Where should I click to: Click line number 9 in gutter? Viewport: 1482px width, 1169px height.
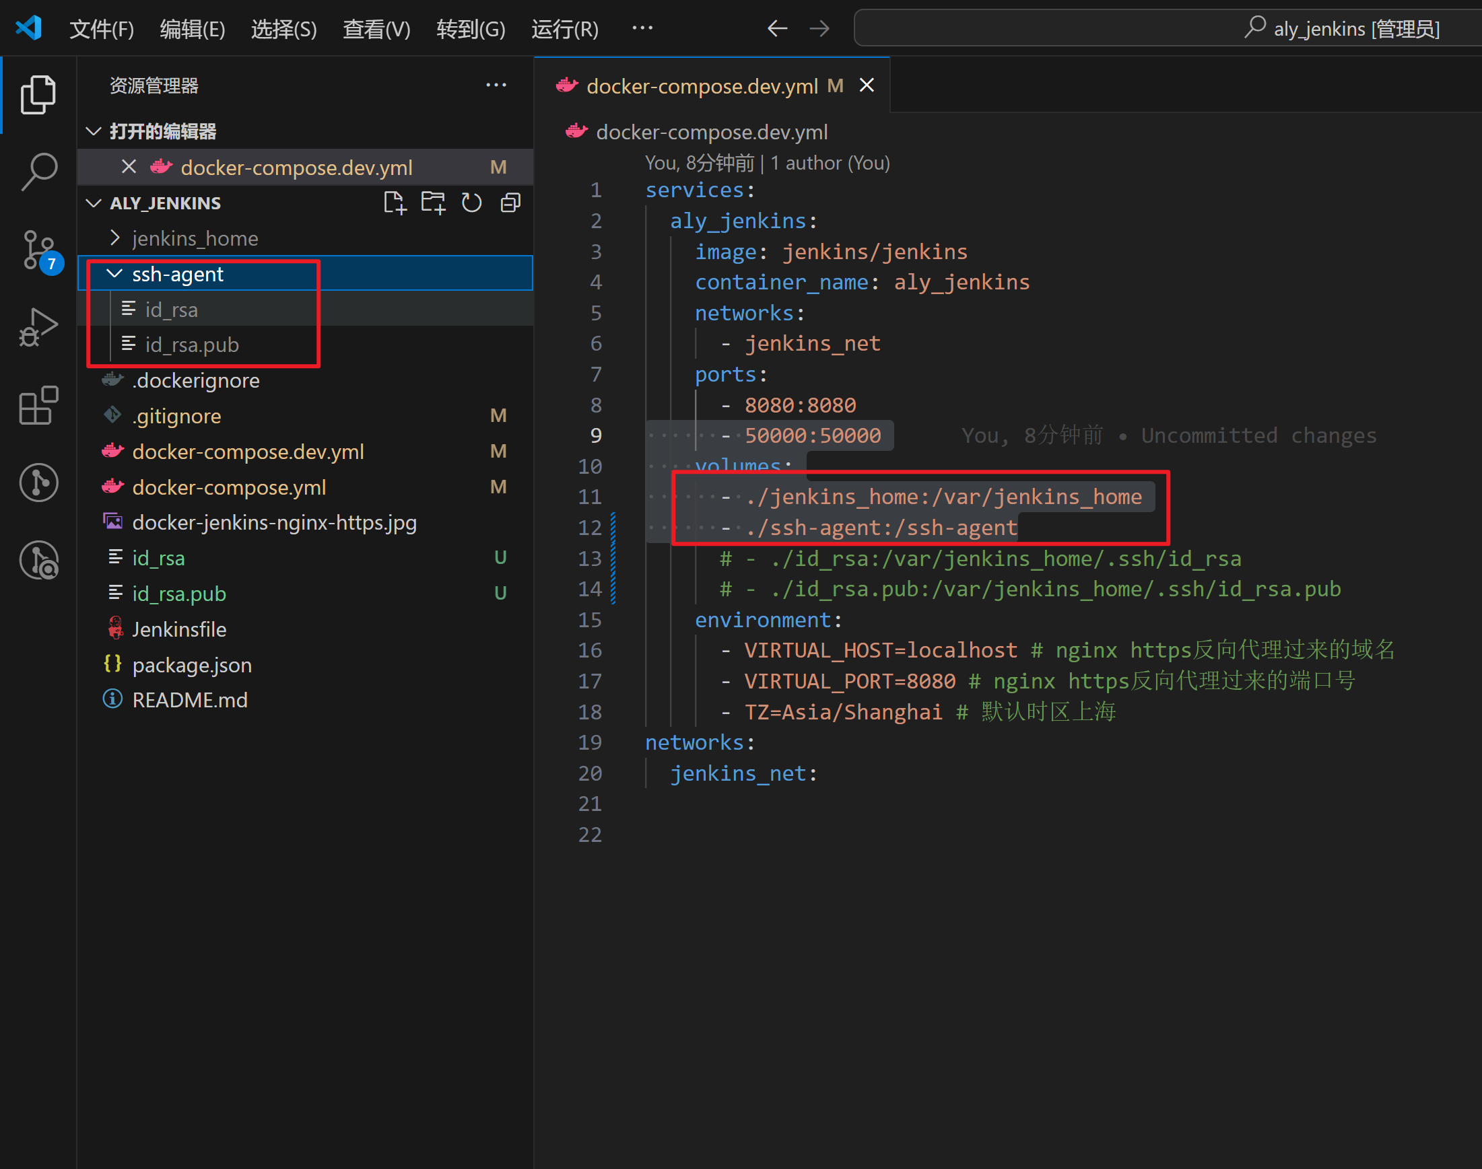coord(596,435)
